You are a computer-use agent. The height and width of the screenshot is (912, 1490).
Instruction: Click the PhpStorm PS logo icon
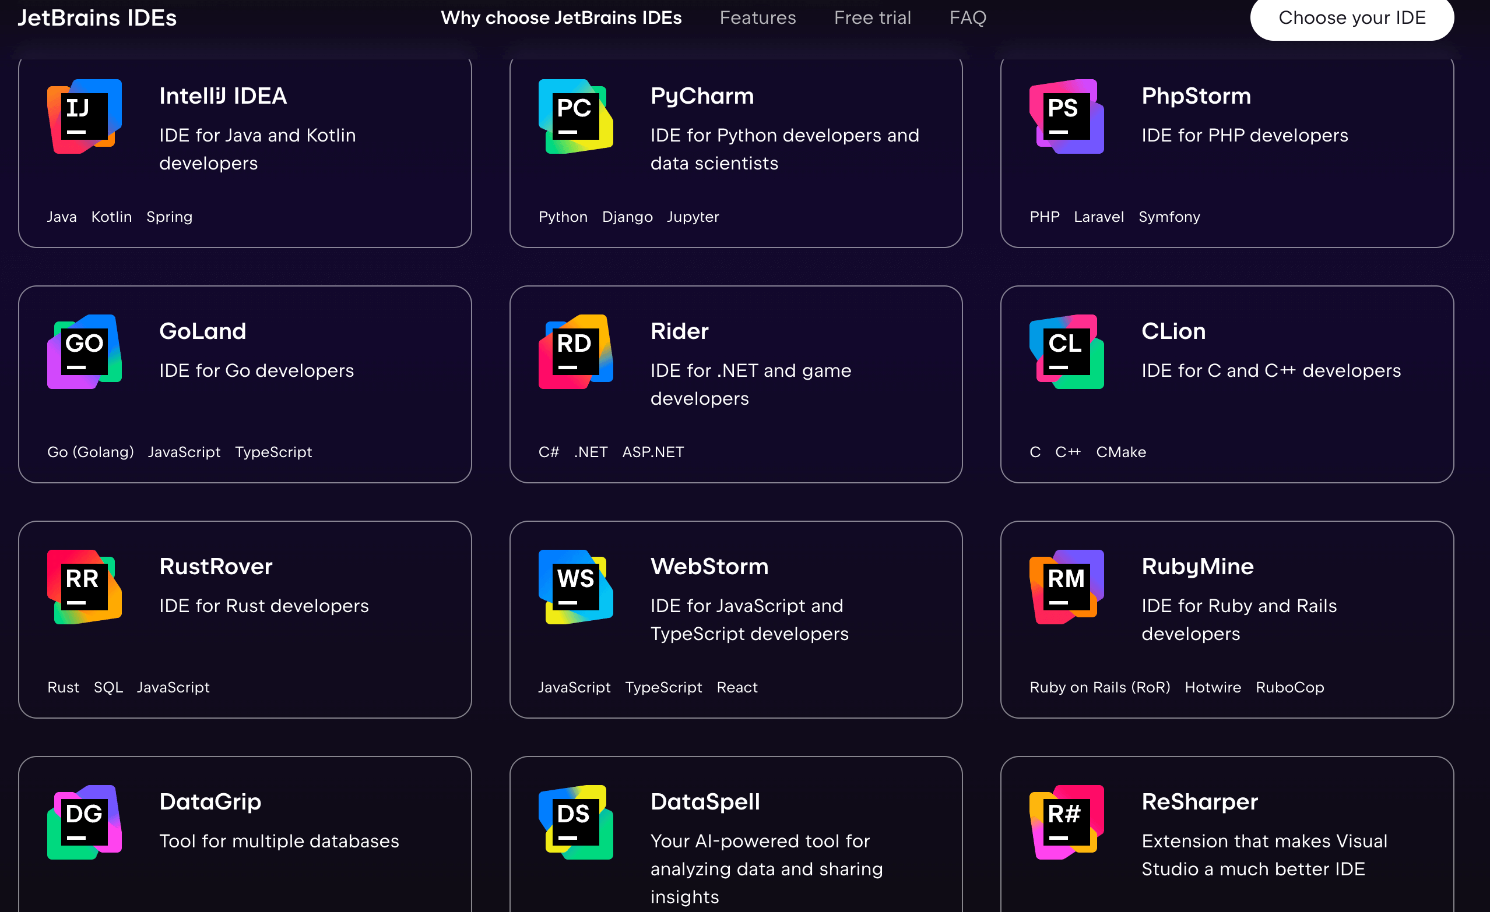tap(1067, 116)
